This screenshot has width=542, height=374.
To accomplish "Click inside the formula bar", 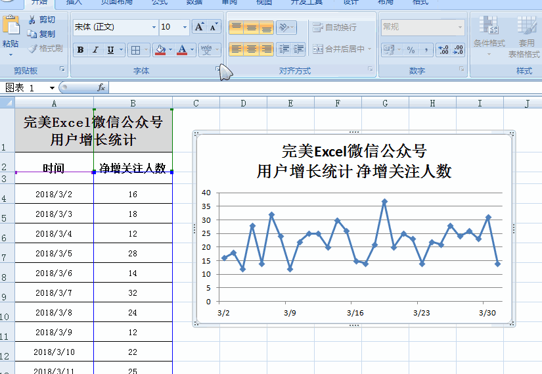I will point(325,88).
